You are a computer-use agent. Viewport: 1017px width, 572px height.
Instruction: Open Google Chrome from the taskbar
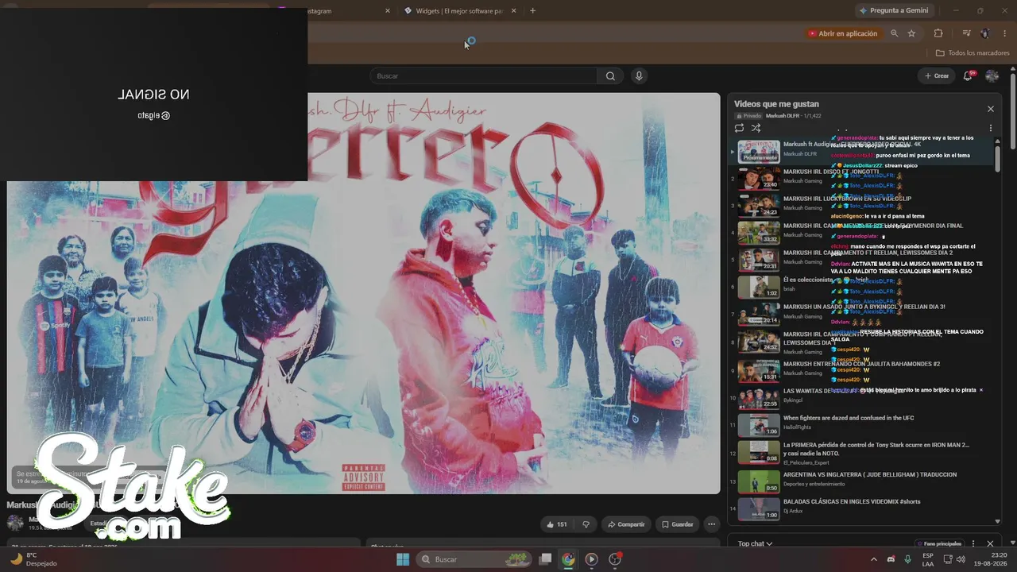[x=568, y=559]
